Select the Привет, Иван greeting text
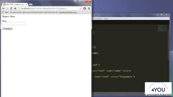The width and height of the screenshot is (173, 97). [x=8, y=16]
